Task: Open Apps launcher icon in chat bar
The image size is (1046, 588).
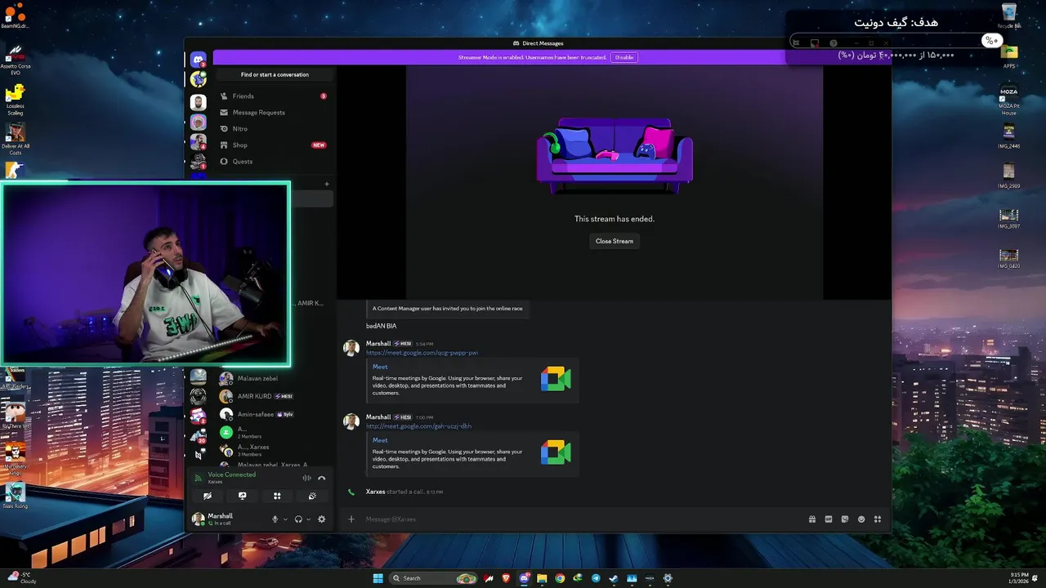Action: pos(878,519)
